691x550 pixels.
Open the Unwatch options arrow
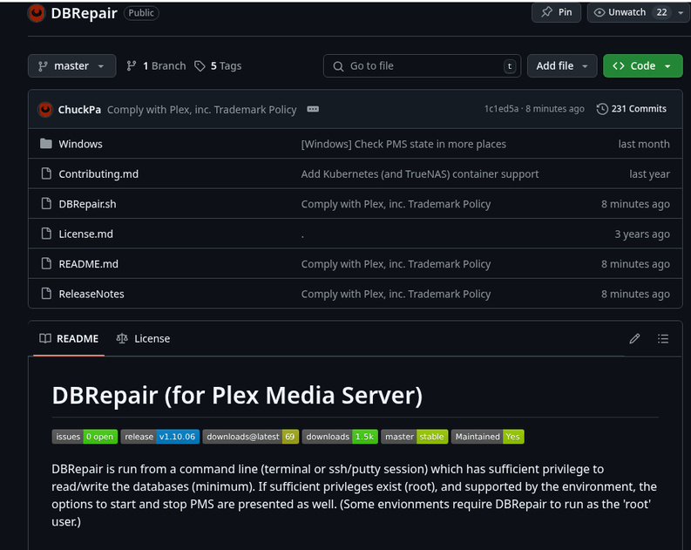tap(681, 13)
